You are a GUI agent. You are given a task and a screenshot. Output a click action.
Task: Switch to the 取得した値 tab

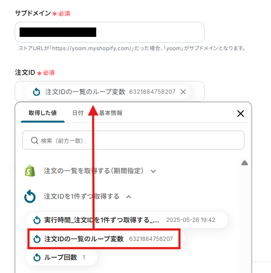point(43,113)
